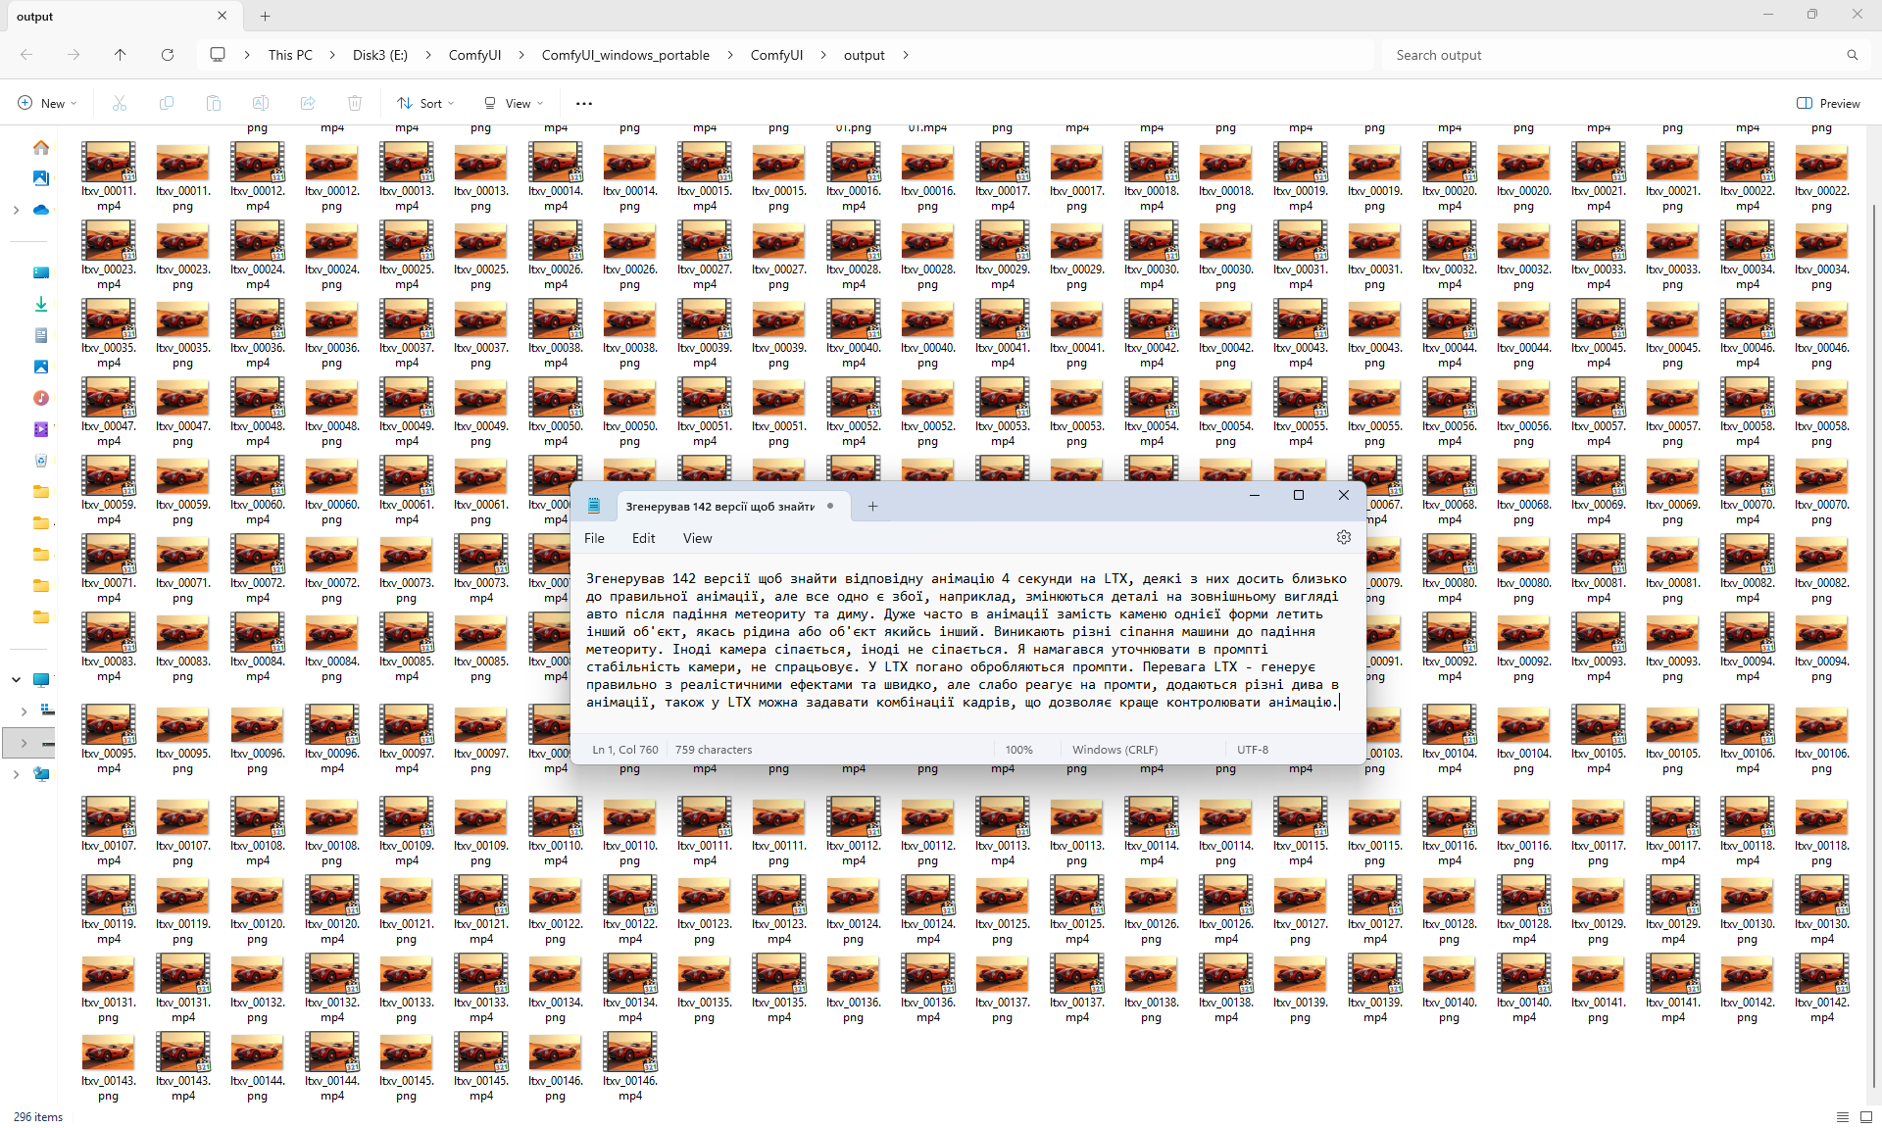Expand the Sort dropdown
Image resolution: width=1882 pixels, height=1128 pixels.
tap(425, 103)
